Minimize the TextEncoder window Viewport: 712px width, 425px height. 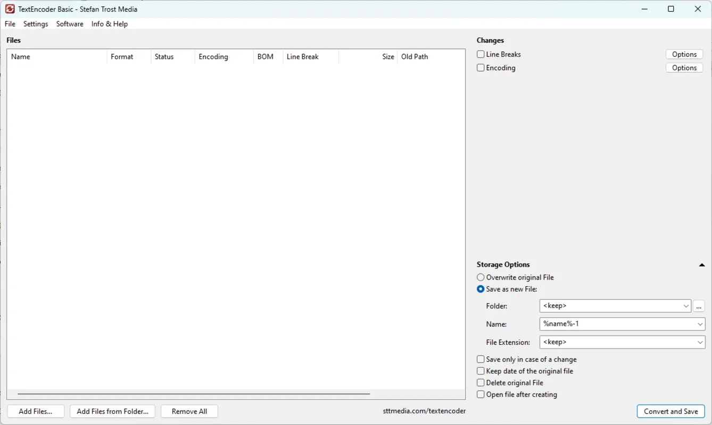[644, 9]
